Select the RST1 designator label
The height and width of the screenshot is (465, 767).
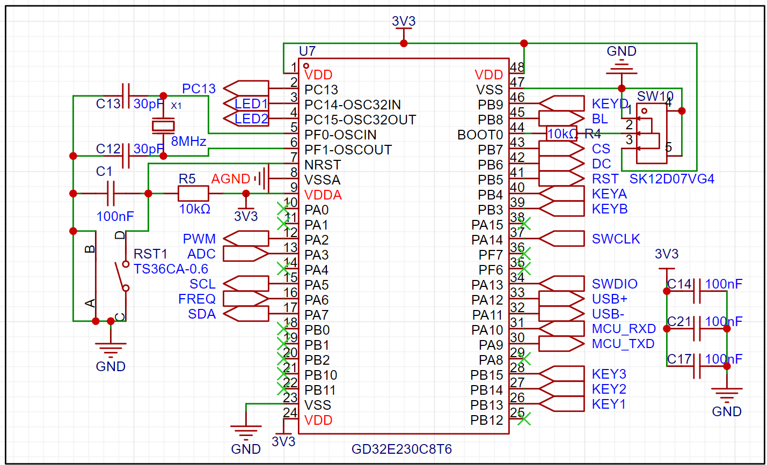151,254
